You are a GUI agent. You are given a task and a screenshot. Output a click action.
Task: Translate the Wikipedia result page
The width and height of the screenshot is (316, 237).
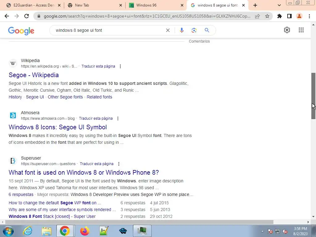(x=98, y=66)
